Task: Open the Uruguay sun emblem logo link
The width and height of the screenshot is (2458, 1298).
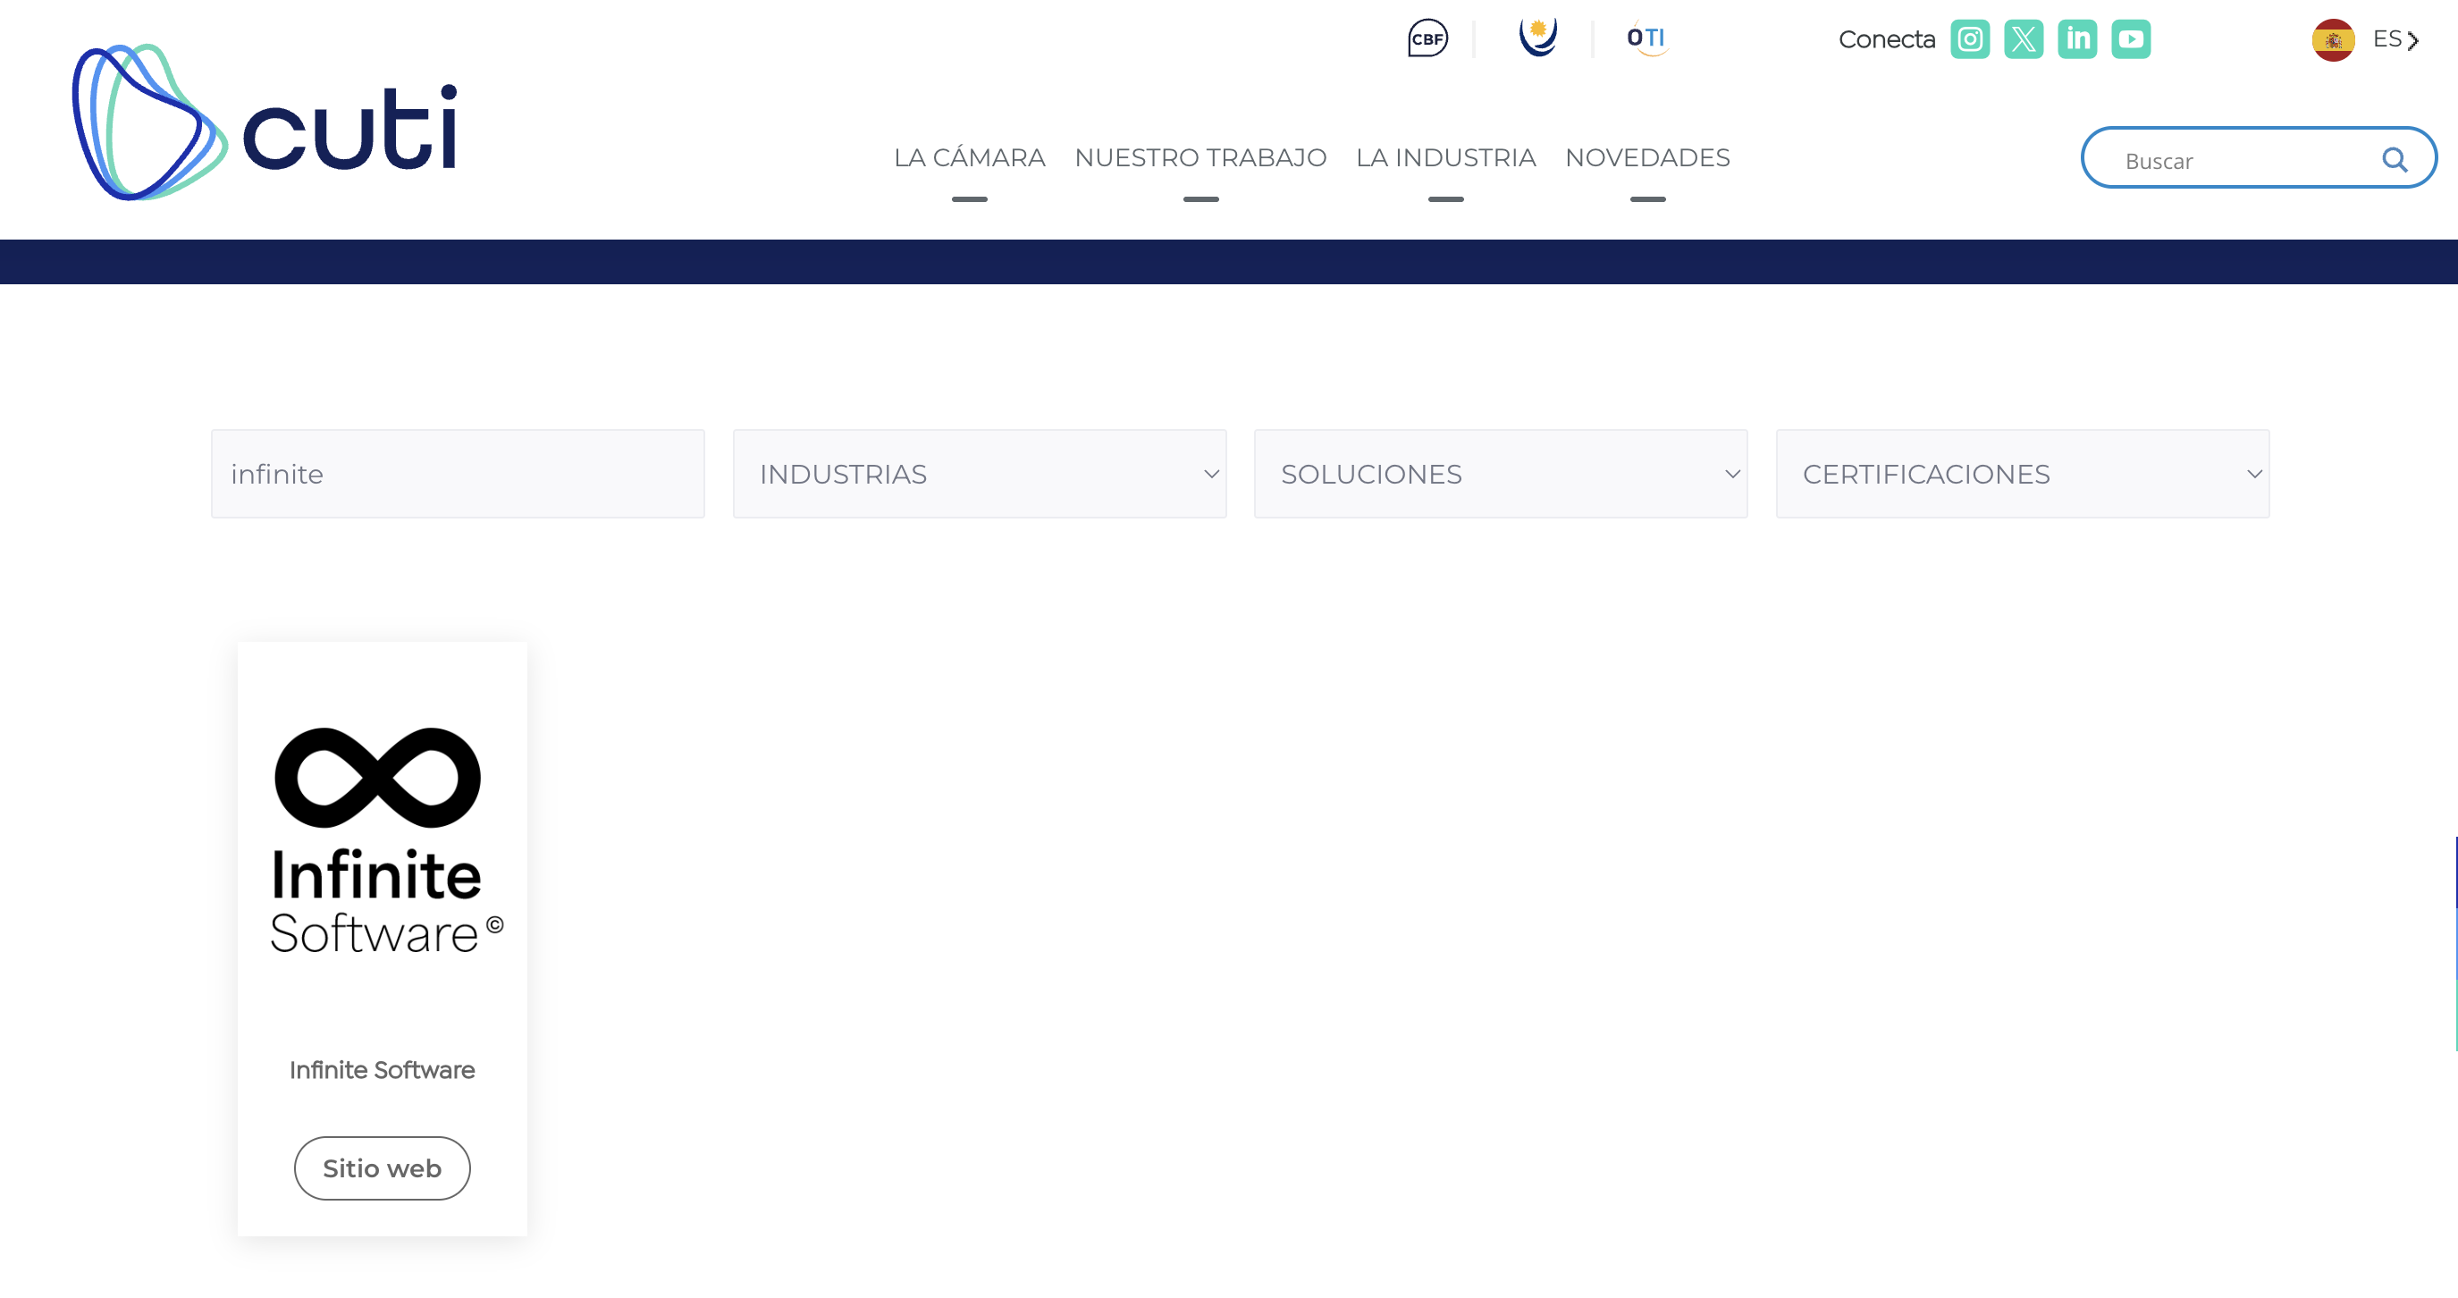Action: click(x=1537, y=38)
